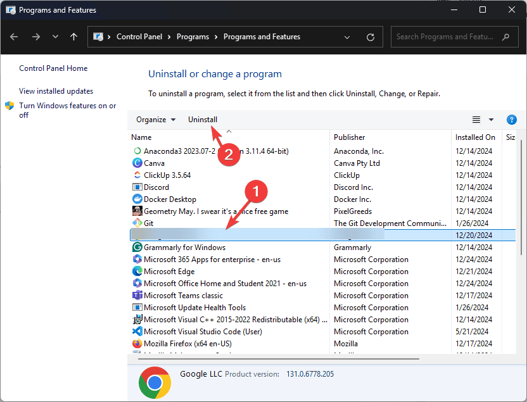
Task: Expand the address bar history dropdown
Action: click(347, 37)
